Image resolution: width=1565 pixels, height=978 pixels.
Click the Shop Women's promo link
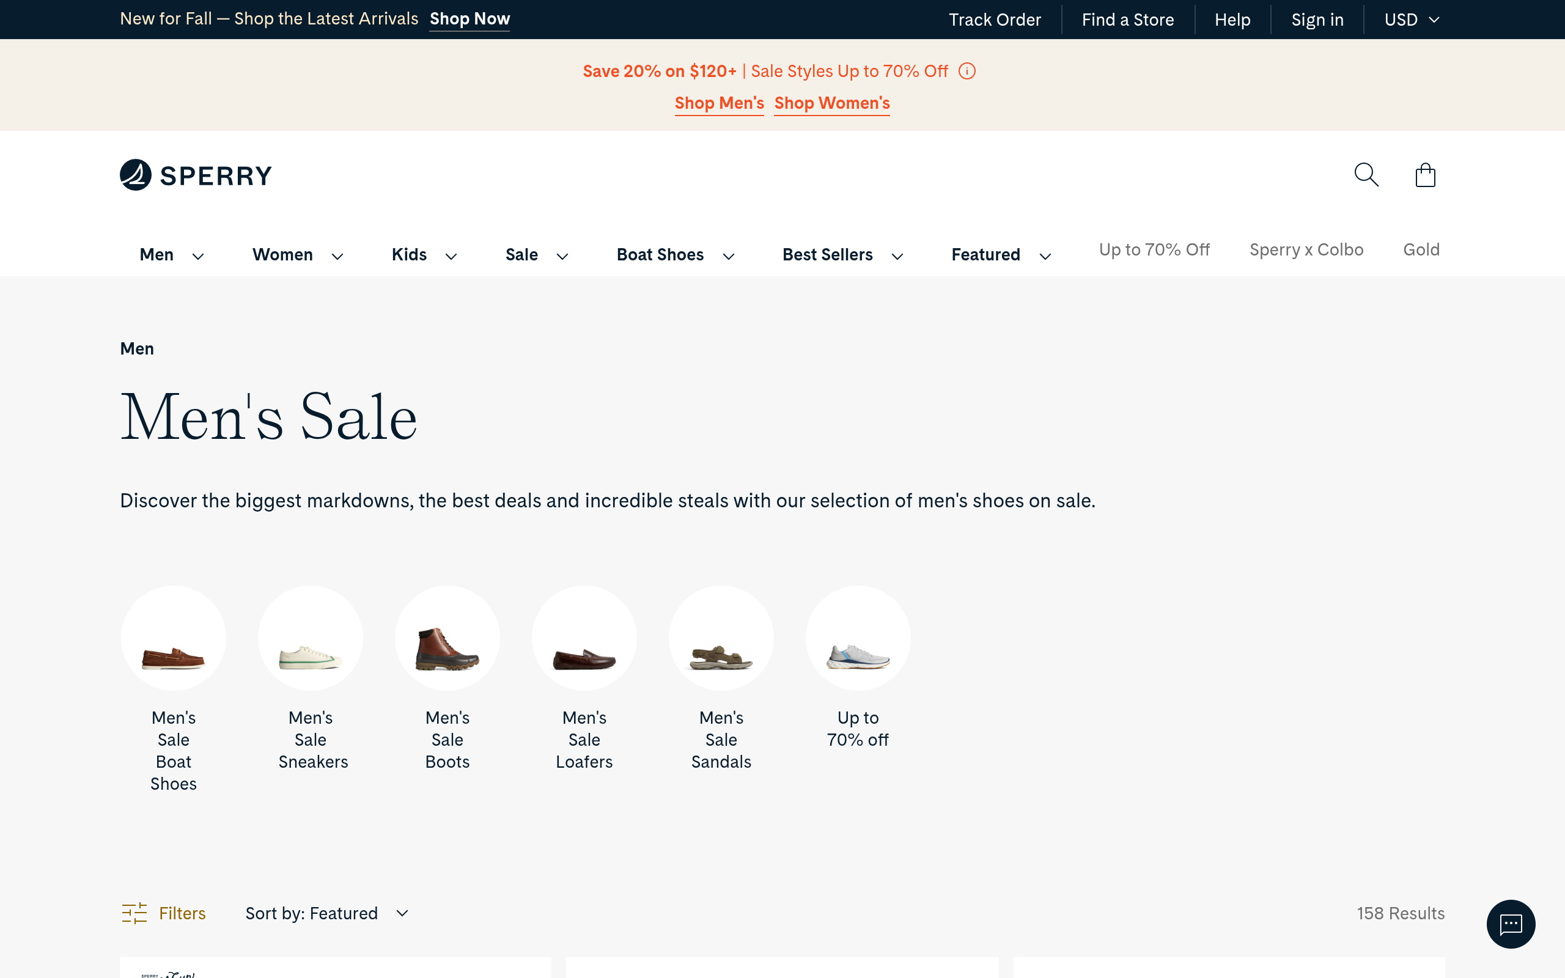click(x=831, y=103)
